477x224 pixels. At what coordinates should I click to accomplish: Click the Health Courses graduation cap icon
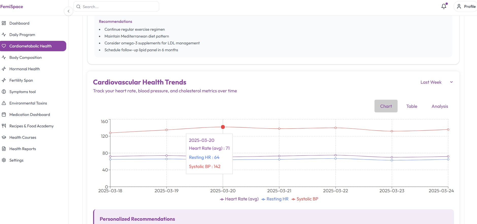coord(4,137)
